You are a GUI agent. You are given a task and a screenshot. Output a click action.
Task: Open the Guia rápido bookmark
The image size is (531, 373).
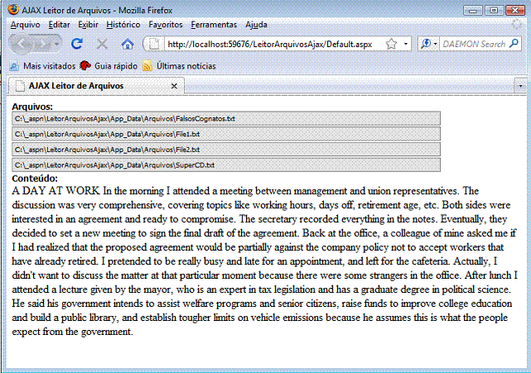coord(108,65)
